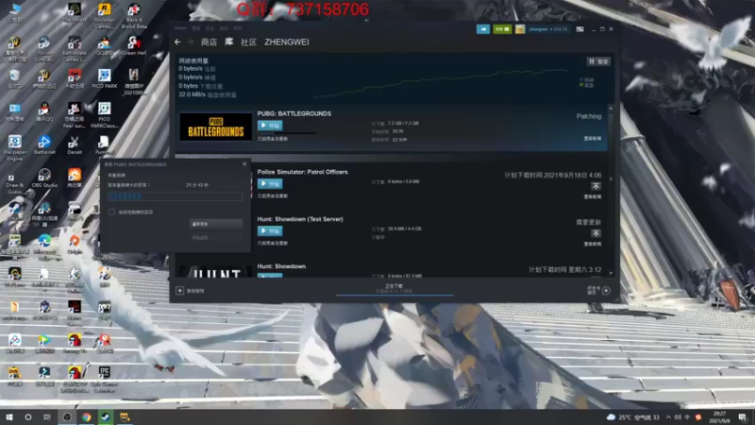Open the 库 library tab

point(229,42)
